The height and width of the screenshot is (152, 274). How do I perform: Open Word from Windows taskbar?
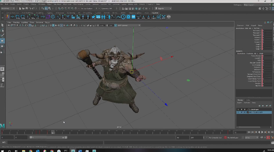pyautogui.click(x=80, y=151)
